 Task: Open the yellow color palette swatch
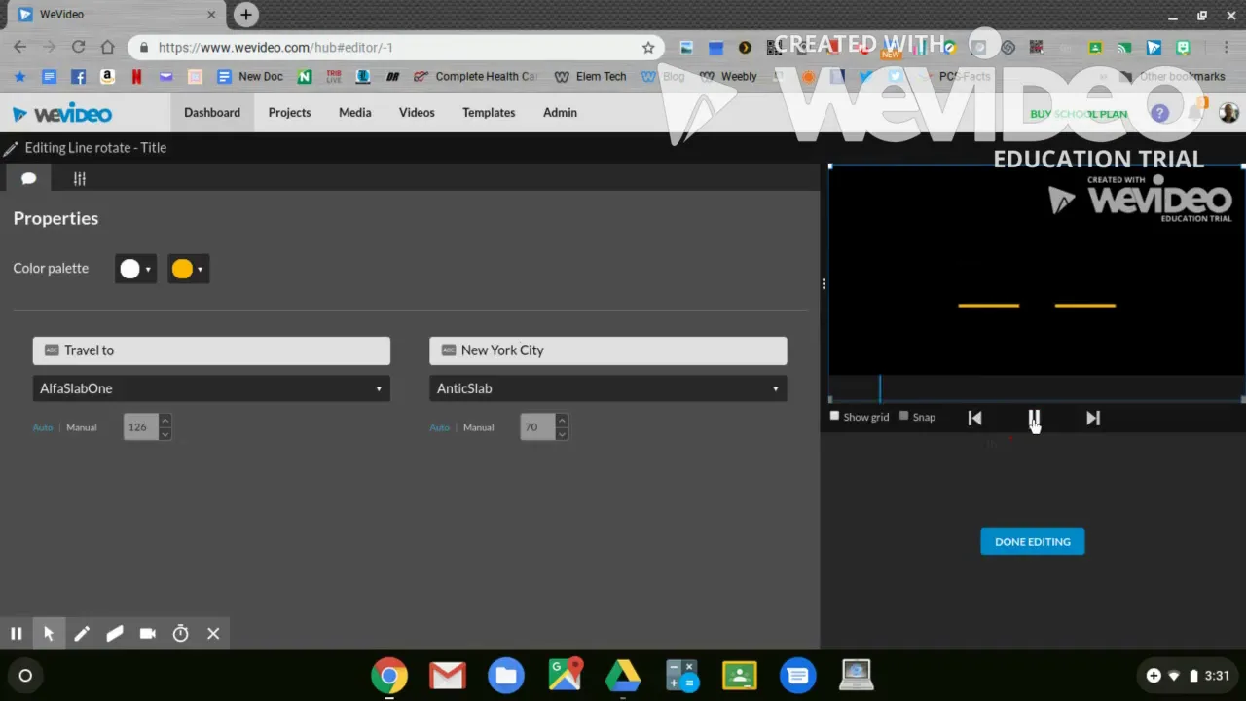pyautogui.click(x=188, y=269)
